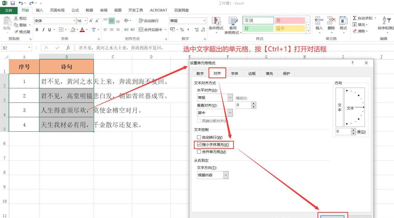Check the 合并单元格 checkbox
This screenshot has height=218, width=394.
(x=199, y=152)
